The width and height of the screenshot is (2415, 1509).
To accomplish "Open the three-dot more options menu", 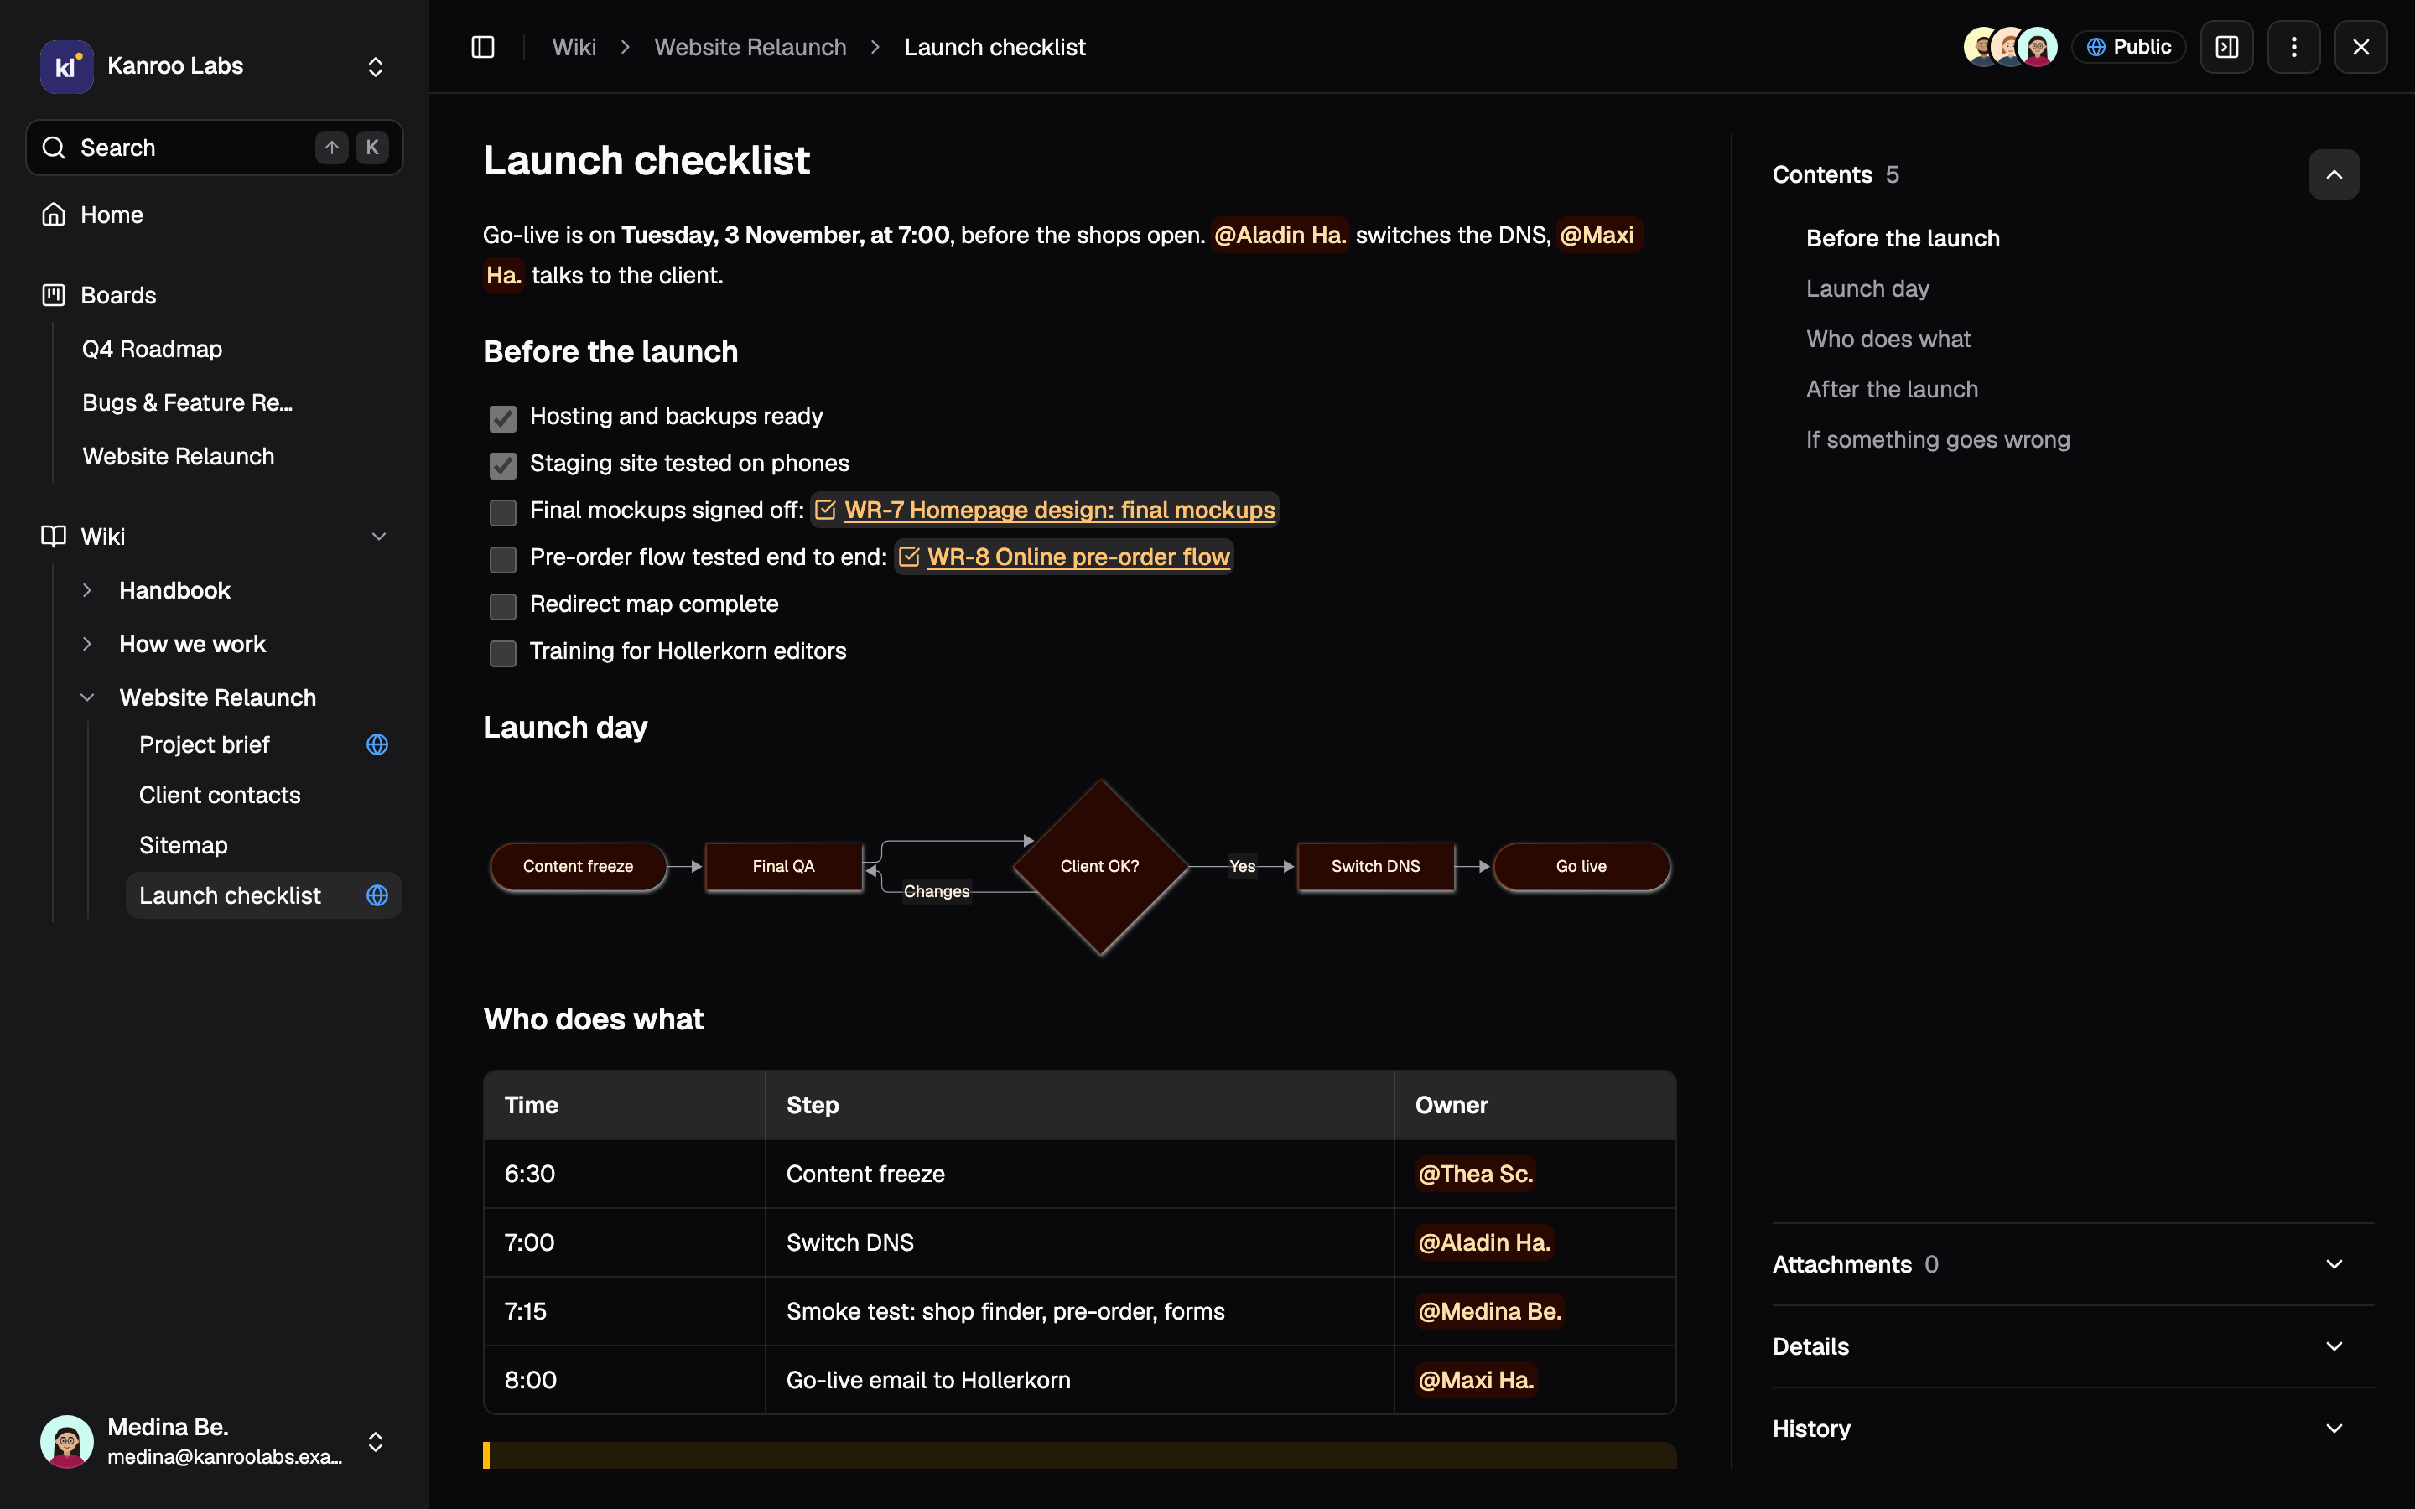I will tap(2293, 47).
